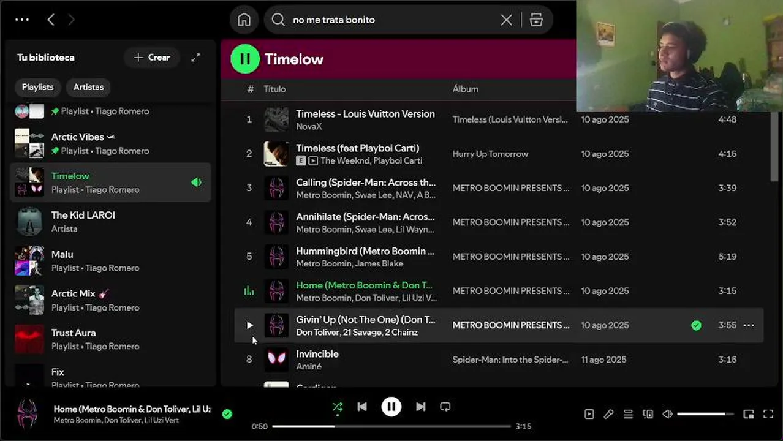Screen dimensions: 783x441
Task: Open Hurry Up Tomorrow album link
Action: click(490, 154)
